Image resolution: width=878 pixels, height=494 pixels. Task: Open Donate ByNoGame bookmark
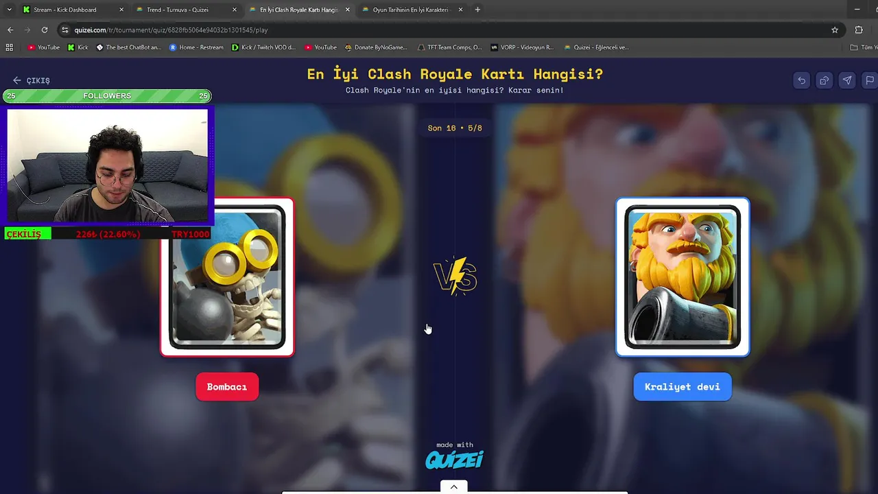pyautogui.click(x=376, y=47)
